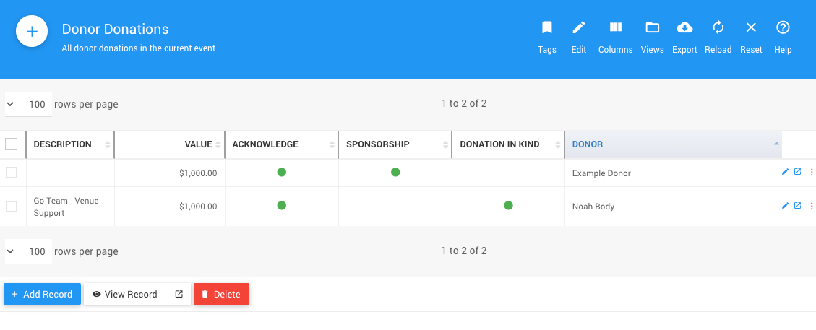Toggle the select-all header checkbox

click(x=12, y=144)
